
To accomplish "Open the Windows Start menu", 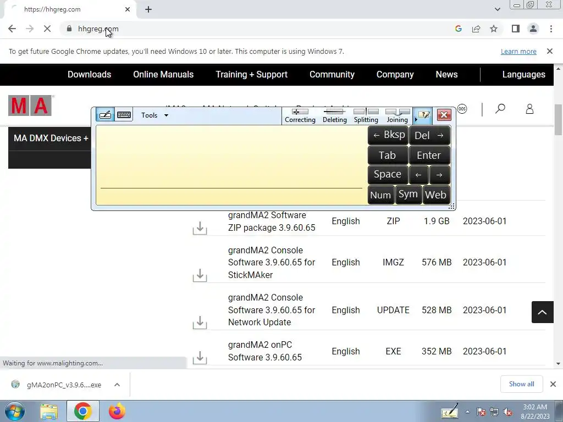I will (x=15, y=411).
